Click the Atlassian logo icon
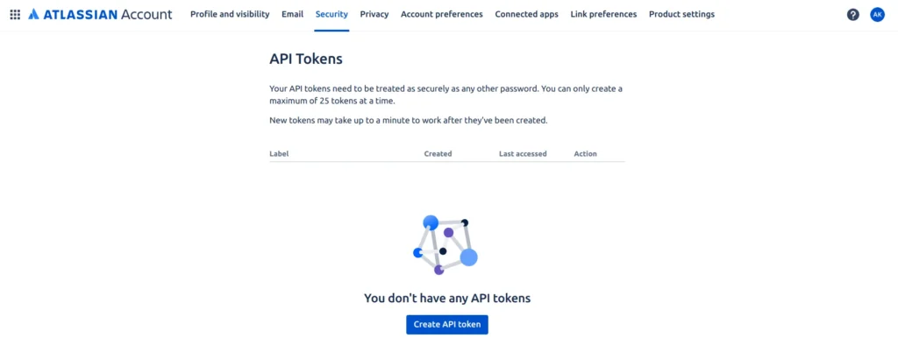Screen dimensions: 898x352 coord(33,15)
